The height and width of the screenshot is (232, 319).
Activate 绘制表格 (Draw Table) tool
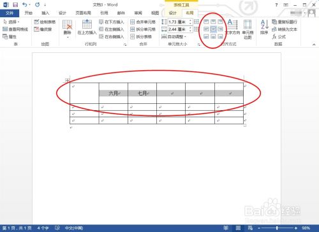pos(45,22)
